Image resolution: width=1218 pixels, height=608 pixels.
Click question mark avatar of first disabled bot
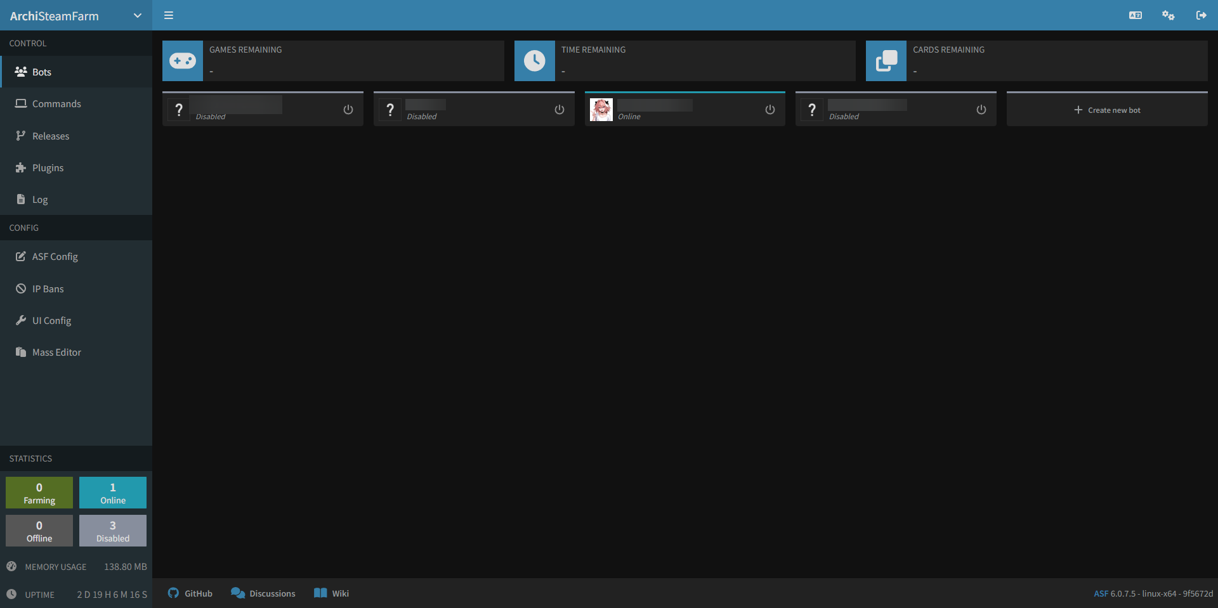(179, 110)
